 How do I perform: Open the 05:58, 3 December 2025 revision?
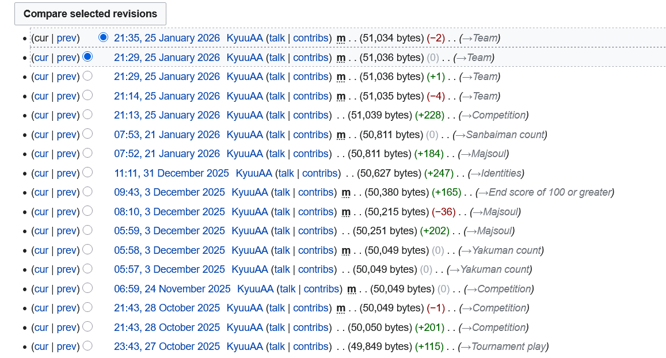pyautogui.click(x=169, y=250)
